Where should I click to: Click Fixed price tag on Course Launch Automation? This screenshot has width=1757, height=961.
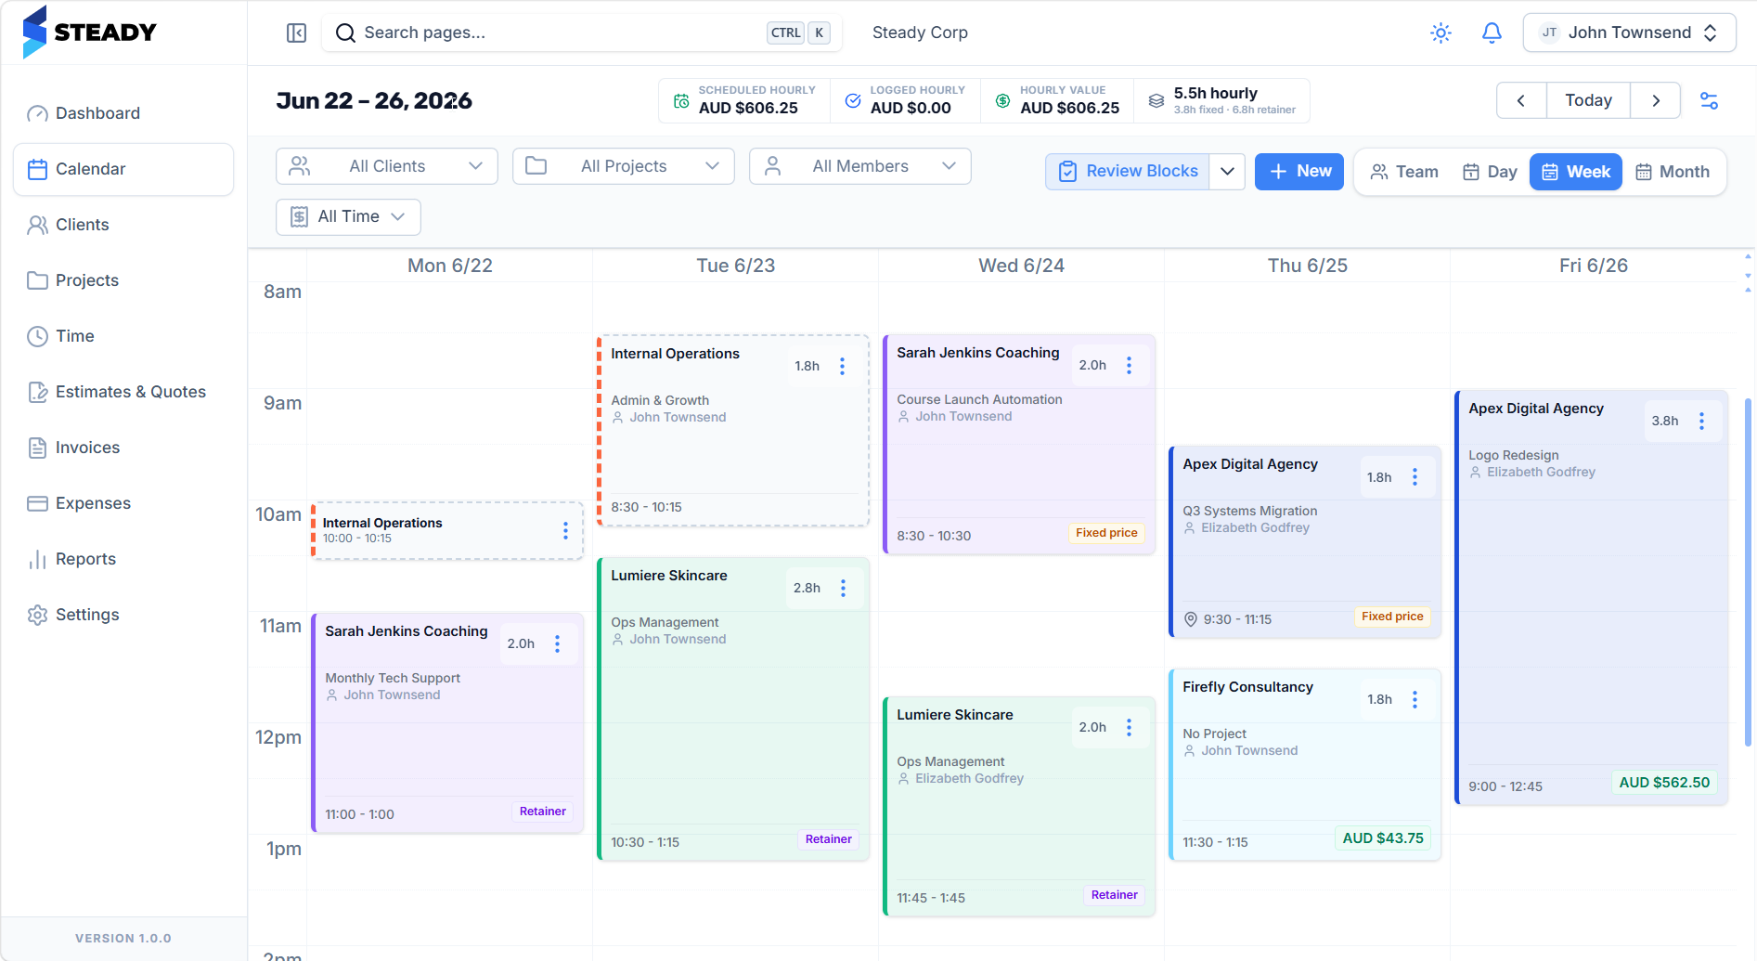pyautogui.click(x=1106, y=533)
